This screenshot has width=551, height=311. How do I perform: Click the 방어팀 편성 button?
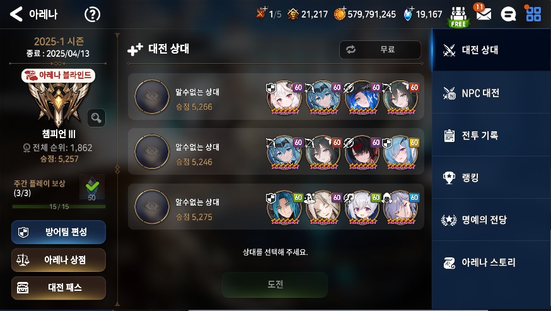pyautogui.click(x=59, y=232)
